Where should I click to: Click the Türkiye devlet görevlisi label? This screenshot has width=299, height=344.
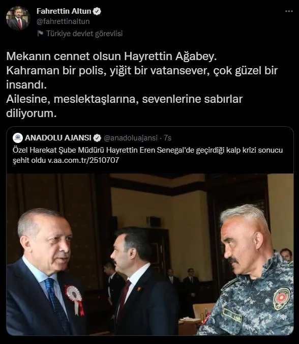point(84,34)
